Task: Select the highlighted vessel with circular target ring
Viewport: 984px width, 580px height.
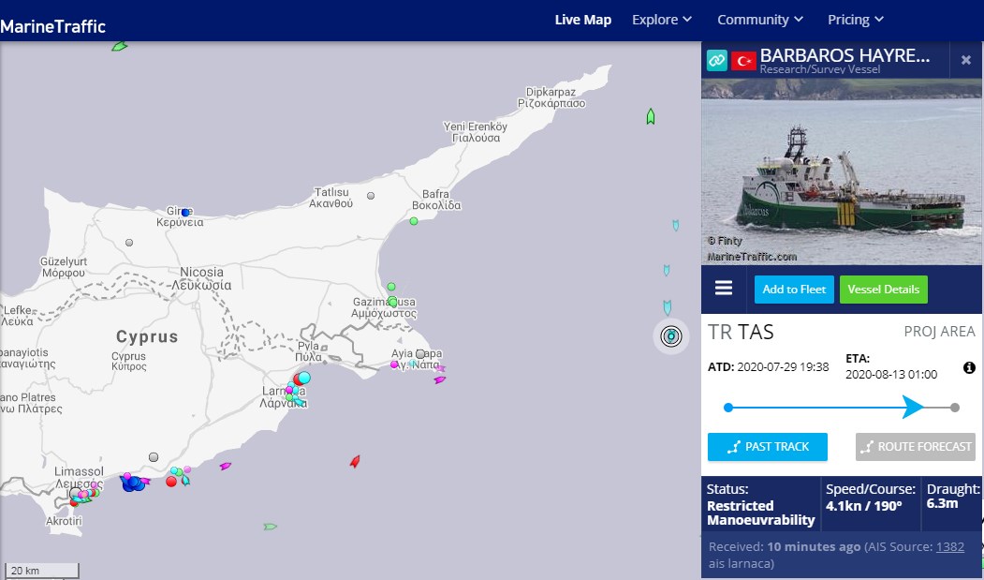Action: (x=671, y=336)
